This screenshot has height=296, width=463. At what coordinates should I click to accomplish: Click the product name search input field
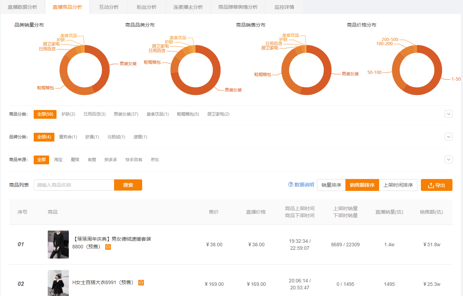click(x=74, y=185)
